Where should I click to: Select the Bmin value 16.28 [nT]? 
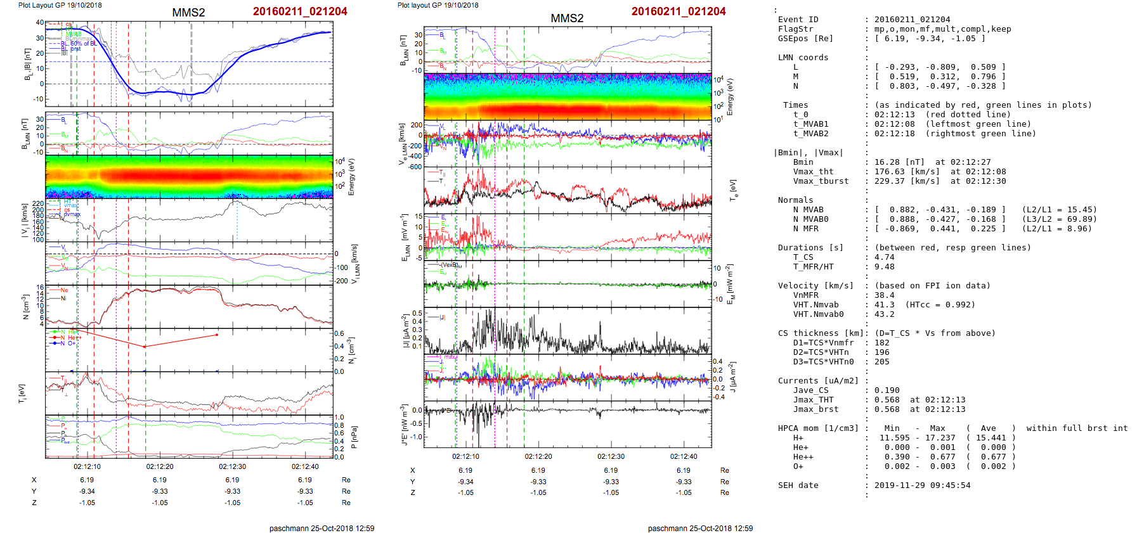pos(897,162)
